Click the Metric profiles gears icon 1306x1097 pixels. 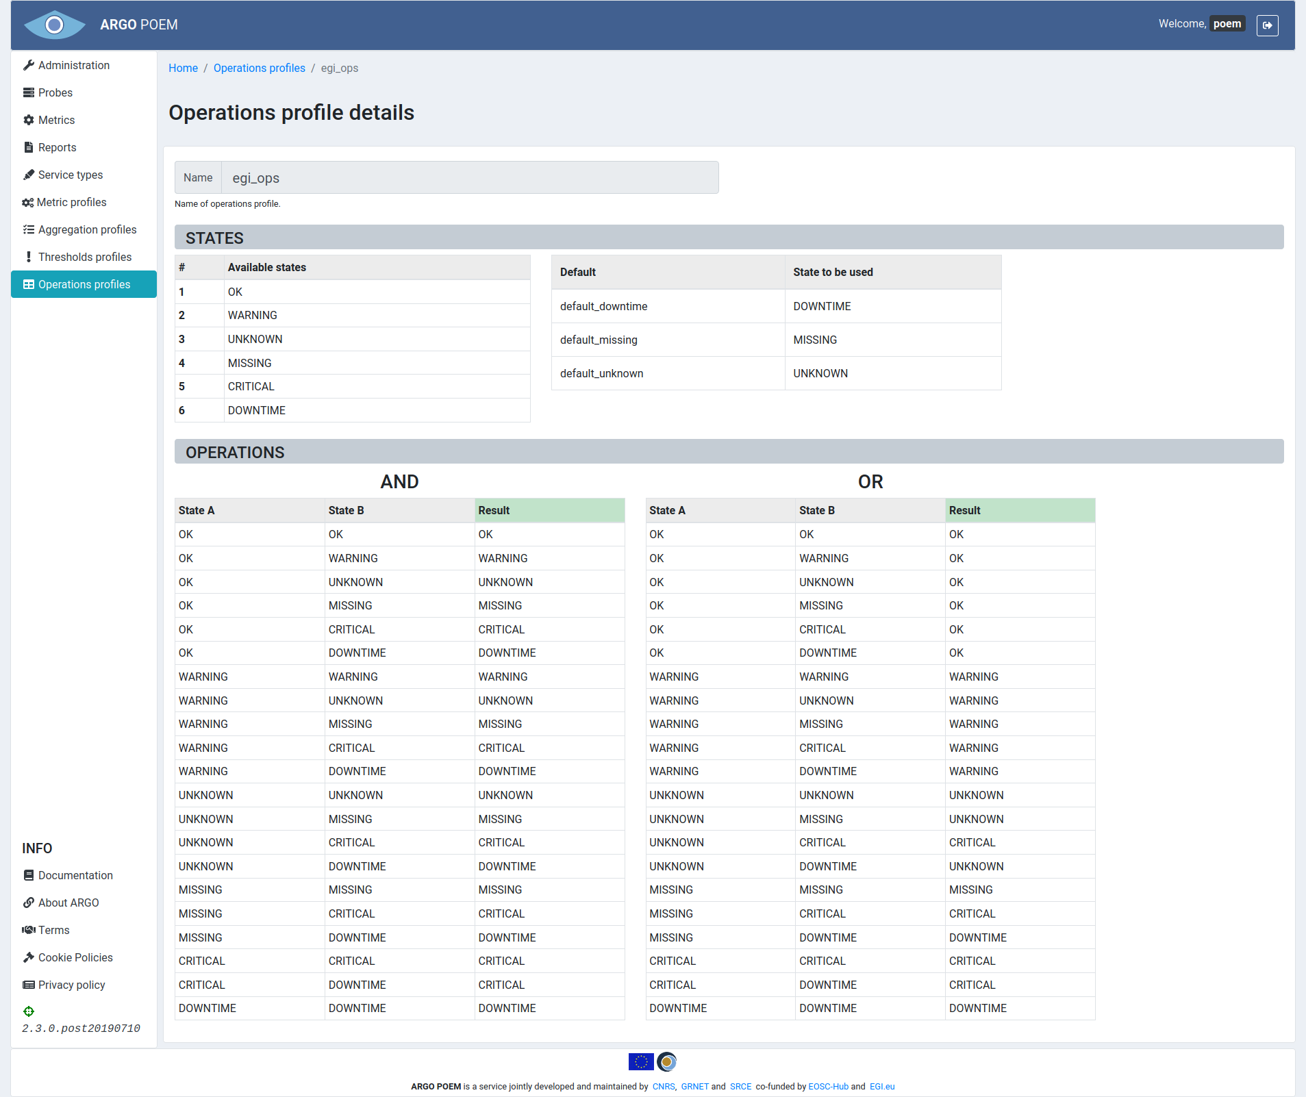[28, 202]
